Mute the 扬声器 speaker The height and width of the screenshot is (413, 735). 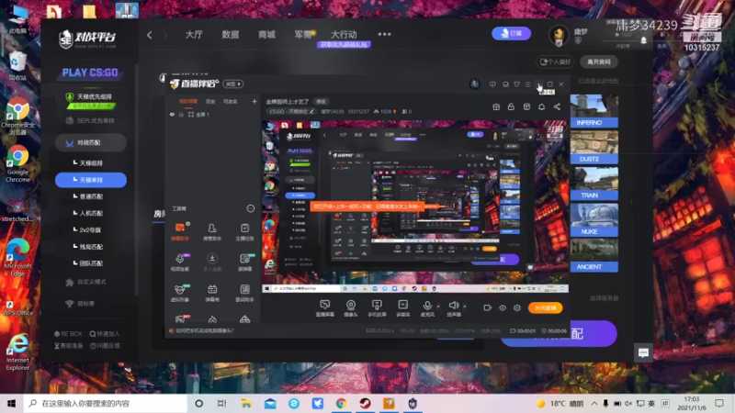453,308
